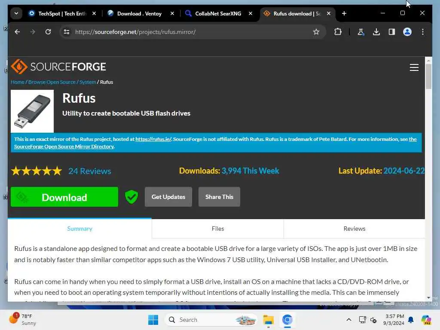Open SourceForge Open Source Mirror Directory link
440x330 pixels.
64,147
